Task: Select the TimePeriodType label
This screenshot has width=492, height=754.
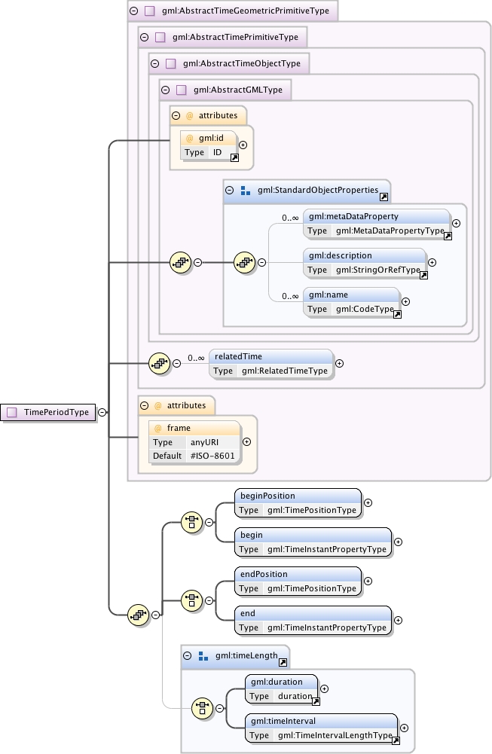Action: (x=57, y=412)
